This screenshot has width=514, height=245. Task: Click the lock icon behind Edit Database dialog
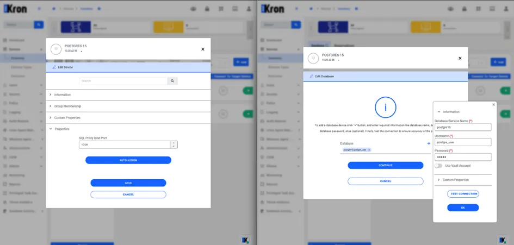click(465, 9)
